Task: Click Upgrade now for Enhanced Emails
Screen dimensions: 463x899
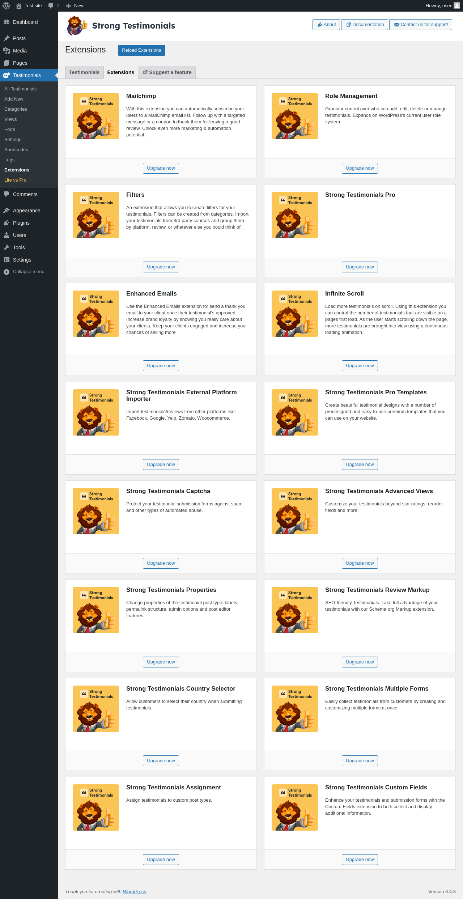Action: [161, 366]
